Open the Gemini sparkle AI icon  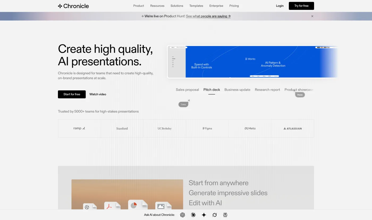point(204,215)
